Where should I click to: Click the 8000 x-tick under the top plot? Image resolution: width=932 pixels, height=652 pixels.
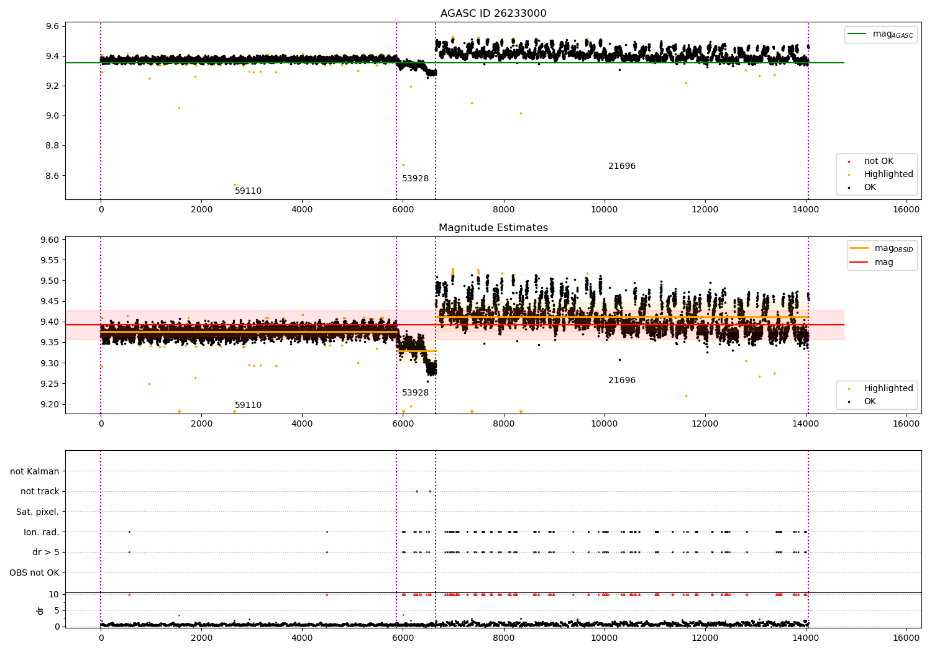point(503,209)
